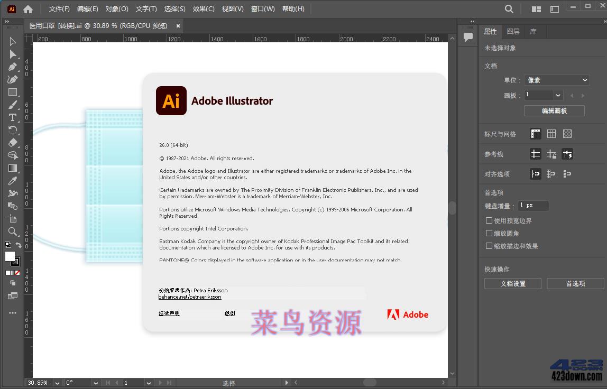Screen dimensions: 607x389
Task: Click the 键盘增量 keyboard increment input field
Action: point(533,206)
